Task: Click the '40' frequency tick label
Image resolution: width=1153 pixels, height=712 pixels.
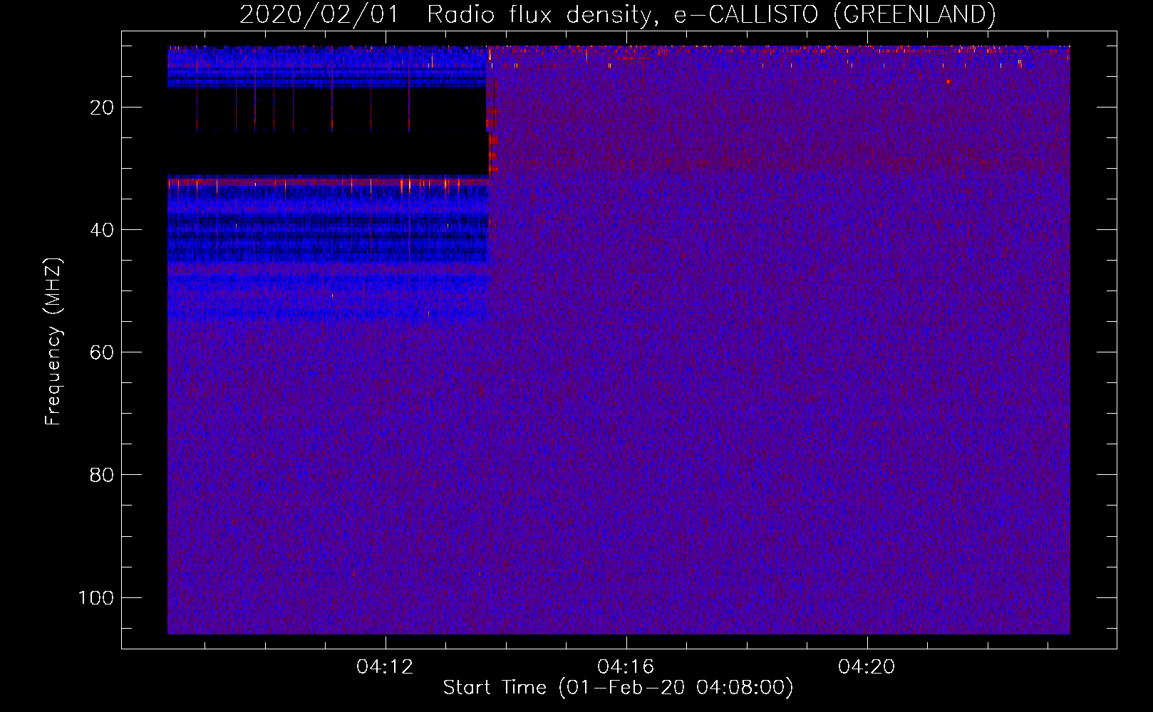Action: tap(102, 230)
